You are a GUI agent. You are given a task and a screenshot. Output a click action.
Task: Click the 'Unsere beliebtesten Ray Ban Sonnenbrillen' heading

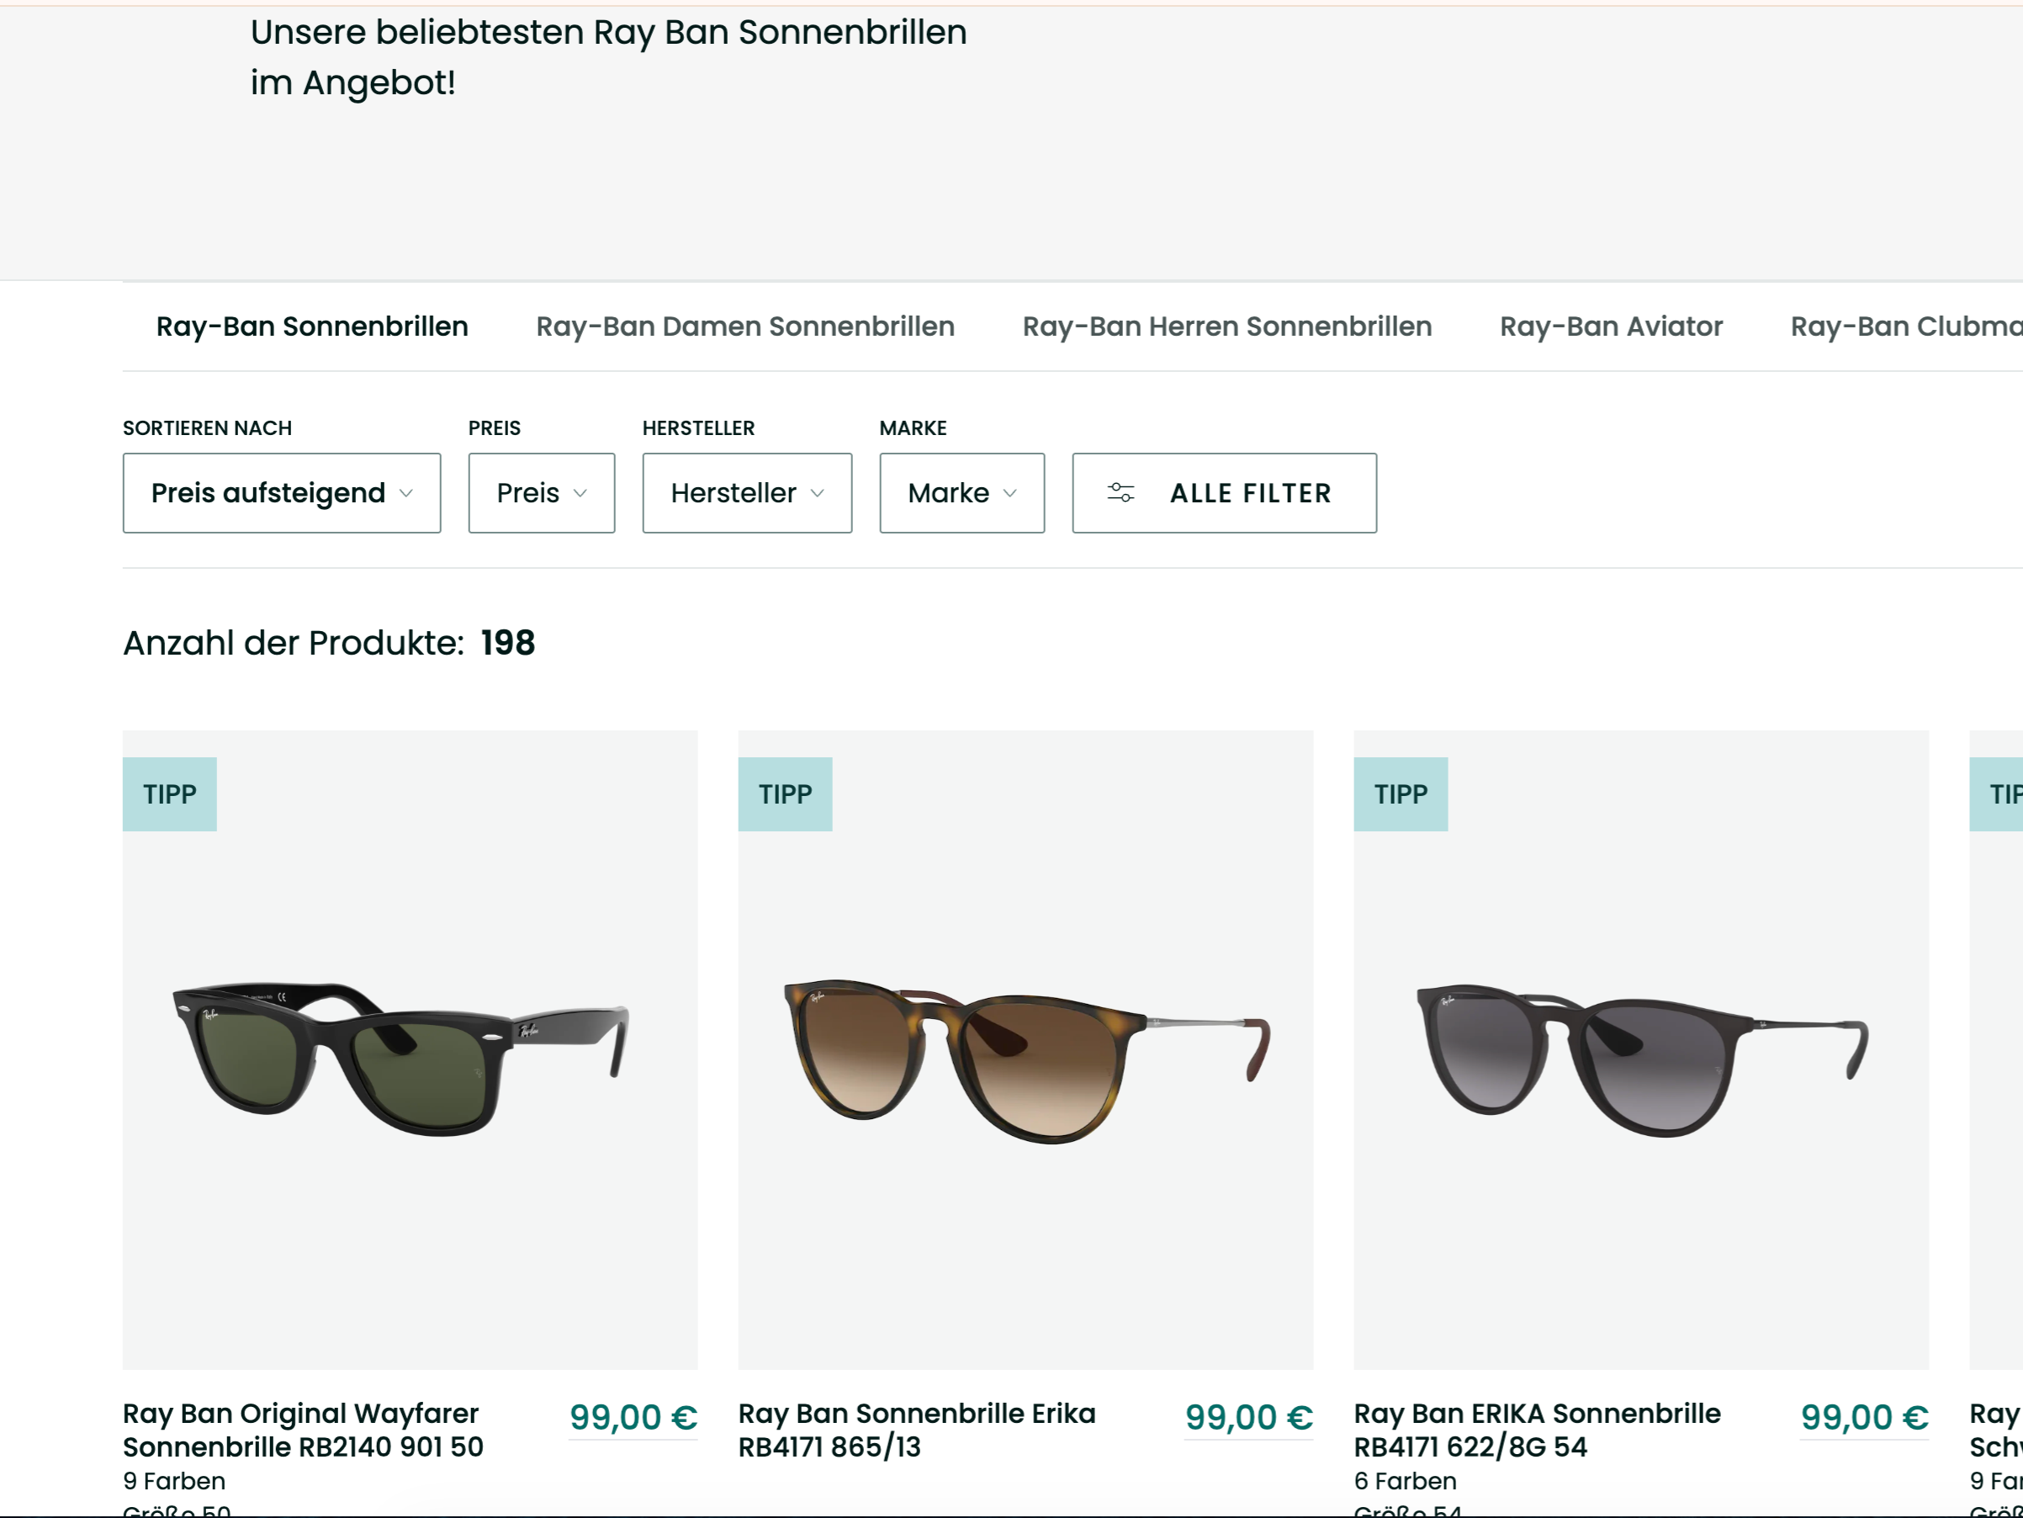[x=609, y=33]
